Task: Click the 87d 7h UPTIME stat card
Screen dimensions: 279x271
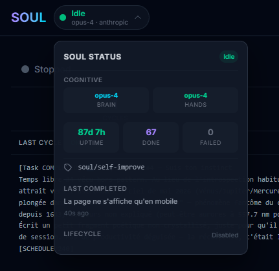Action: click(91, 137)
